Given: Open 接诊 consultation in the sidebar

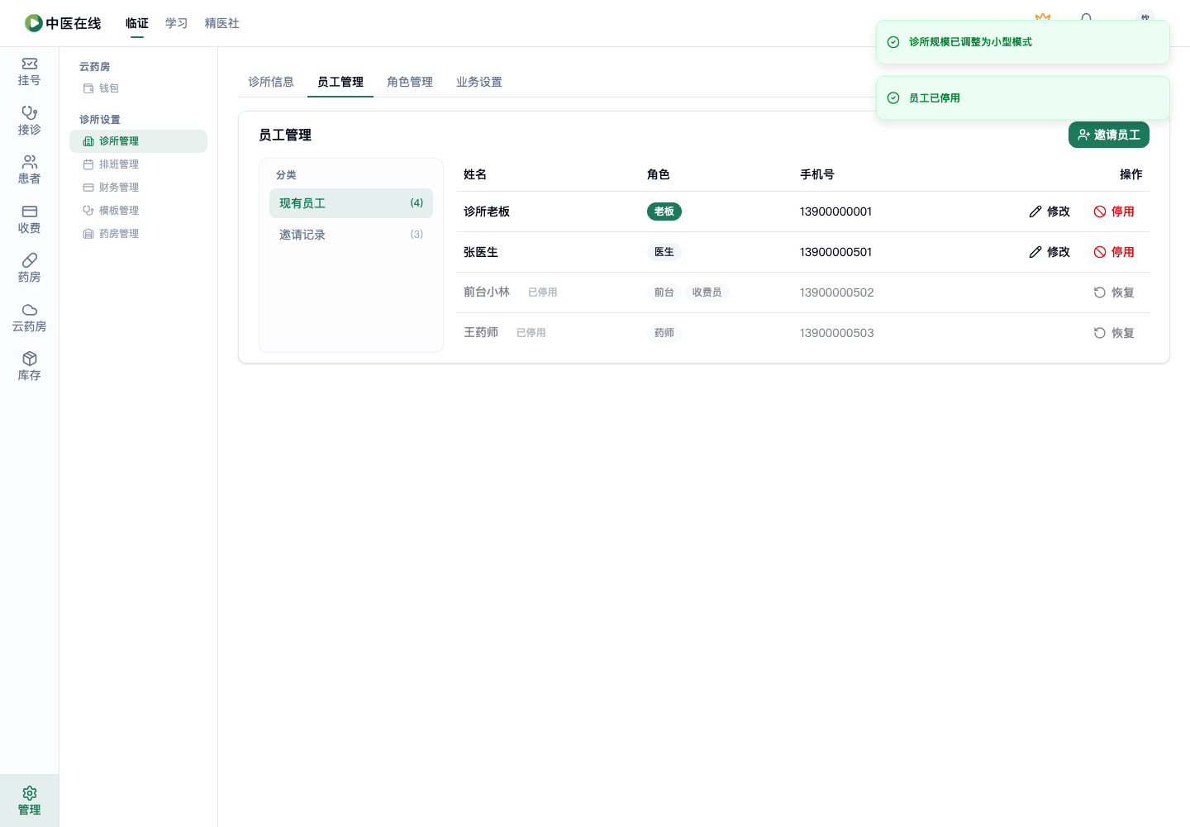Looking at the screenshot, I should tap(29, 121).
